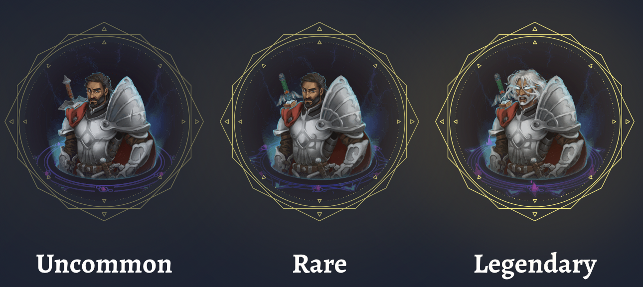643x287 pixels.
Task: Select the Rare knight portrait
Action: coord(320,122)
